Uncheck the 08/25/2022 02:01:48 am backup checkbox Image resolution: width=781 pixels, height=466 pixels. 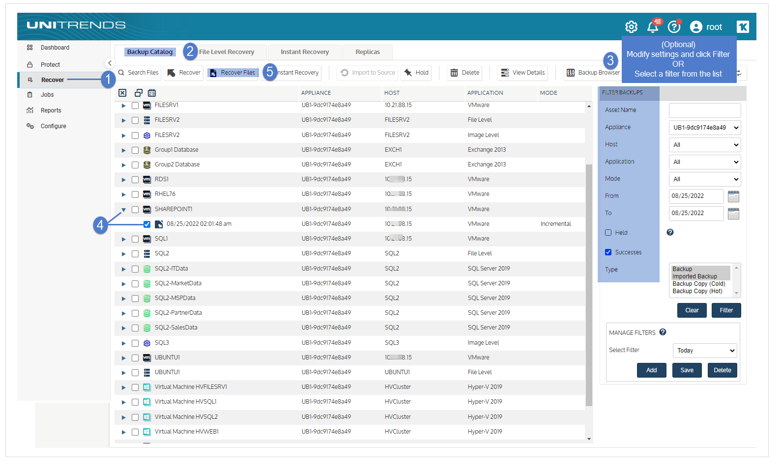[147, 224]
